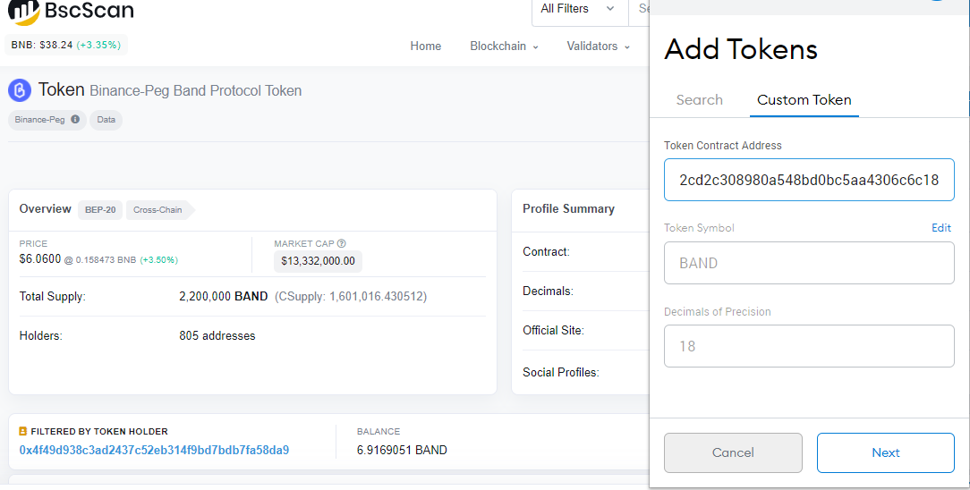Screen dimensions: 970x490
Task: Click the Official Site label
Action: 553,331
